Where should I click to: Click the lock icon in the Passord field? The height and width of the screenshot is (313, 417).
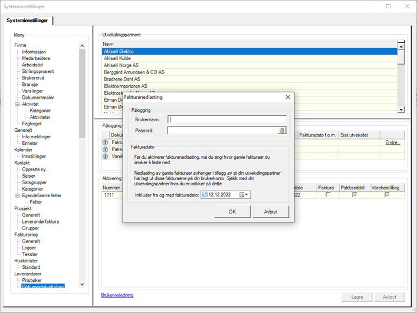click(x=282, y=130)
